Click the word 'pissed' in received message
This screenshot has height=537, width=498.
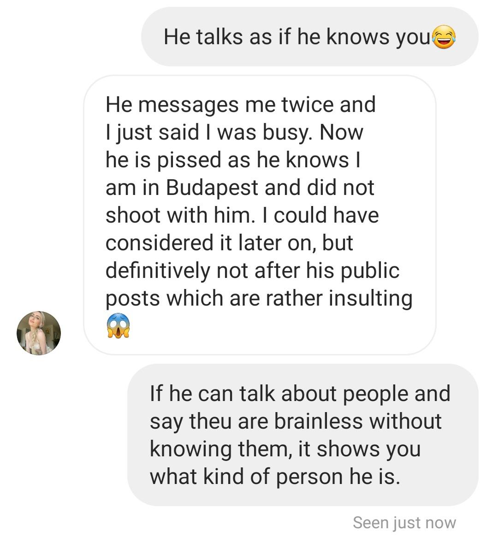189,160
